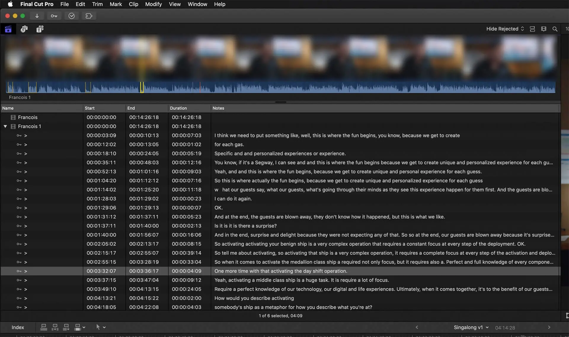
Task: Click the project timecode 04:14:28
Action: pyautogui.click(x=505, y=328)
